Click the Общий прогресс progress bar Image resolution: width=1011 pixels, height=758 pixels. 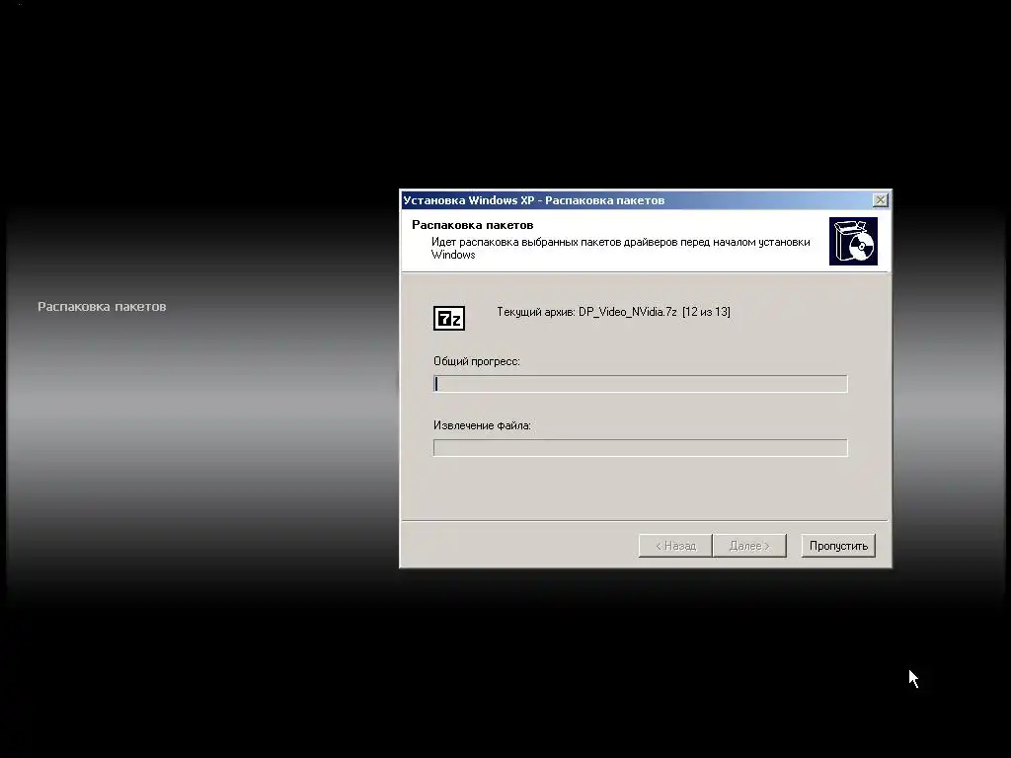click(x=640, y=384)
